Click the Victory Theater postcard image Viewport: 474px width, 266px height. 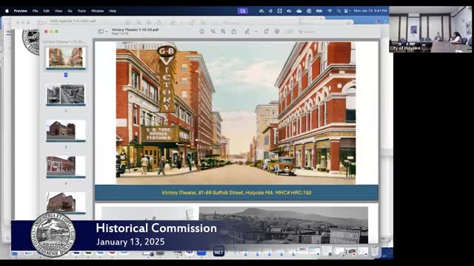(236, 113)
